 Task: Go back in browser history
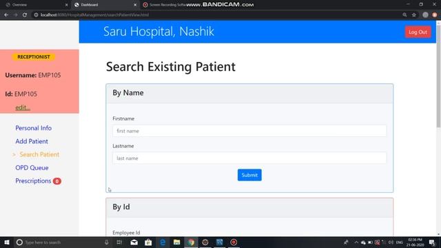[6, 15]
